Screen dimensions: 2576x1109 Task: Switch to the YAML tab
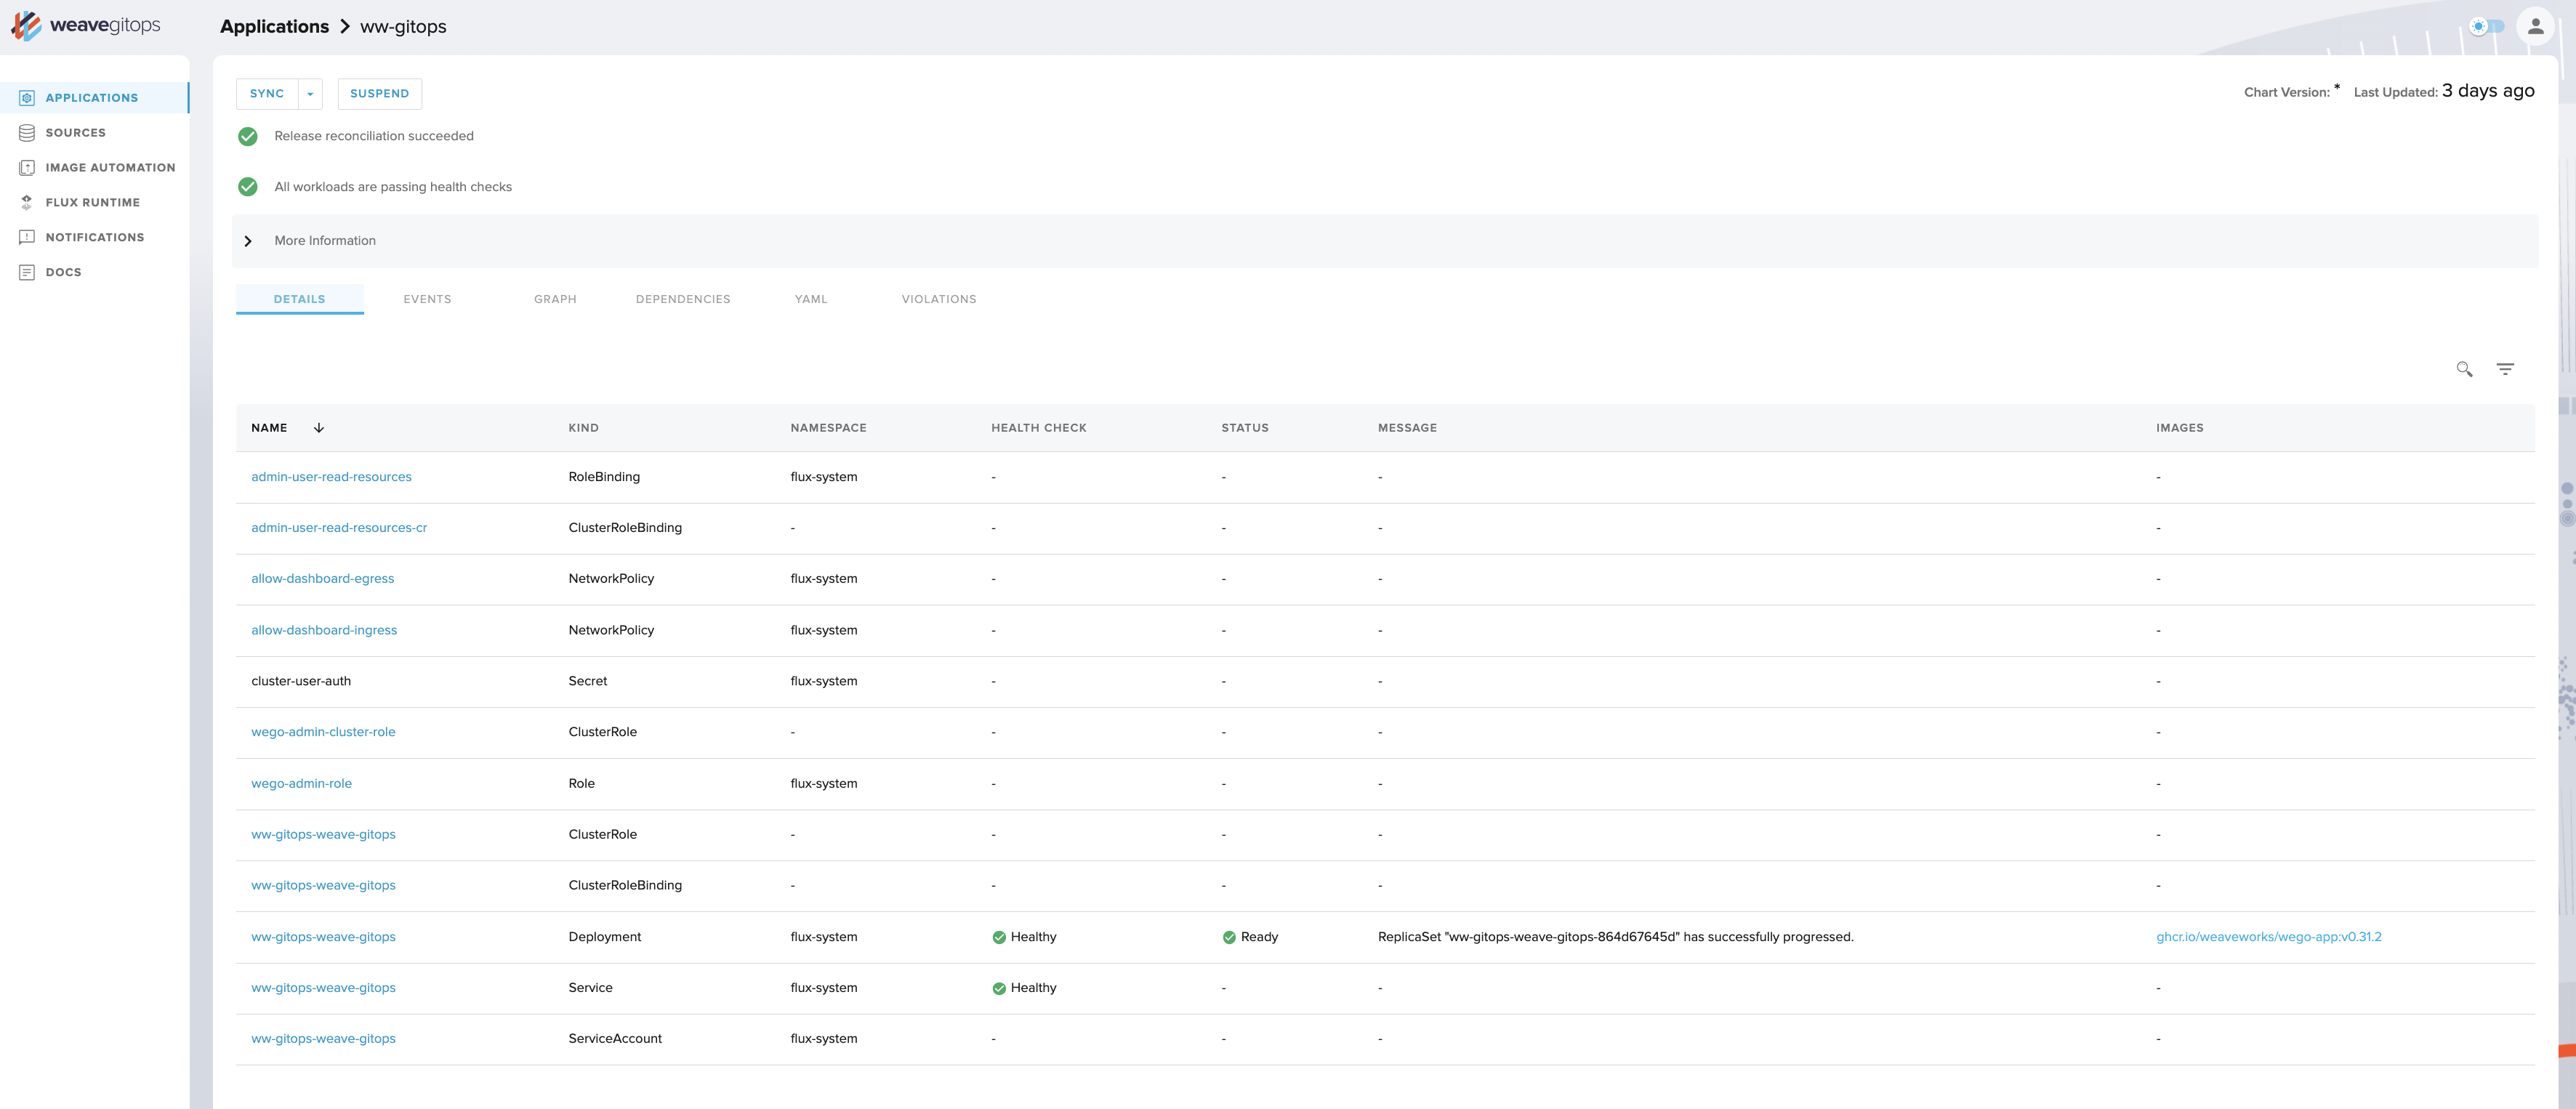[x=811, y=299]
